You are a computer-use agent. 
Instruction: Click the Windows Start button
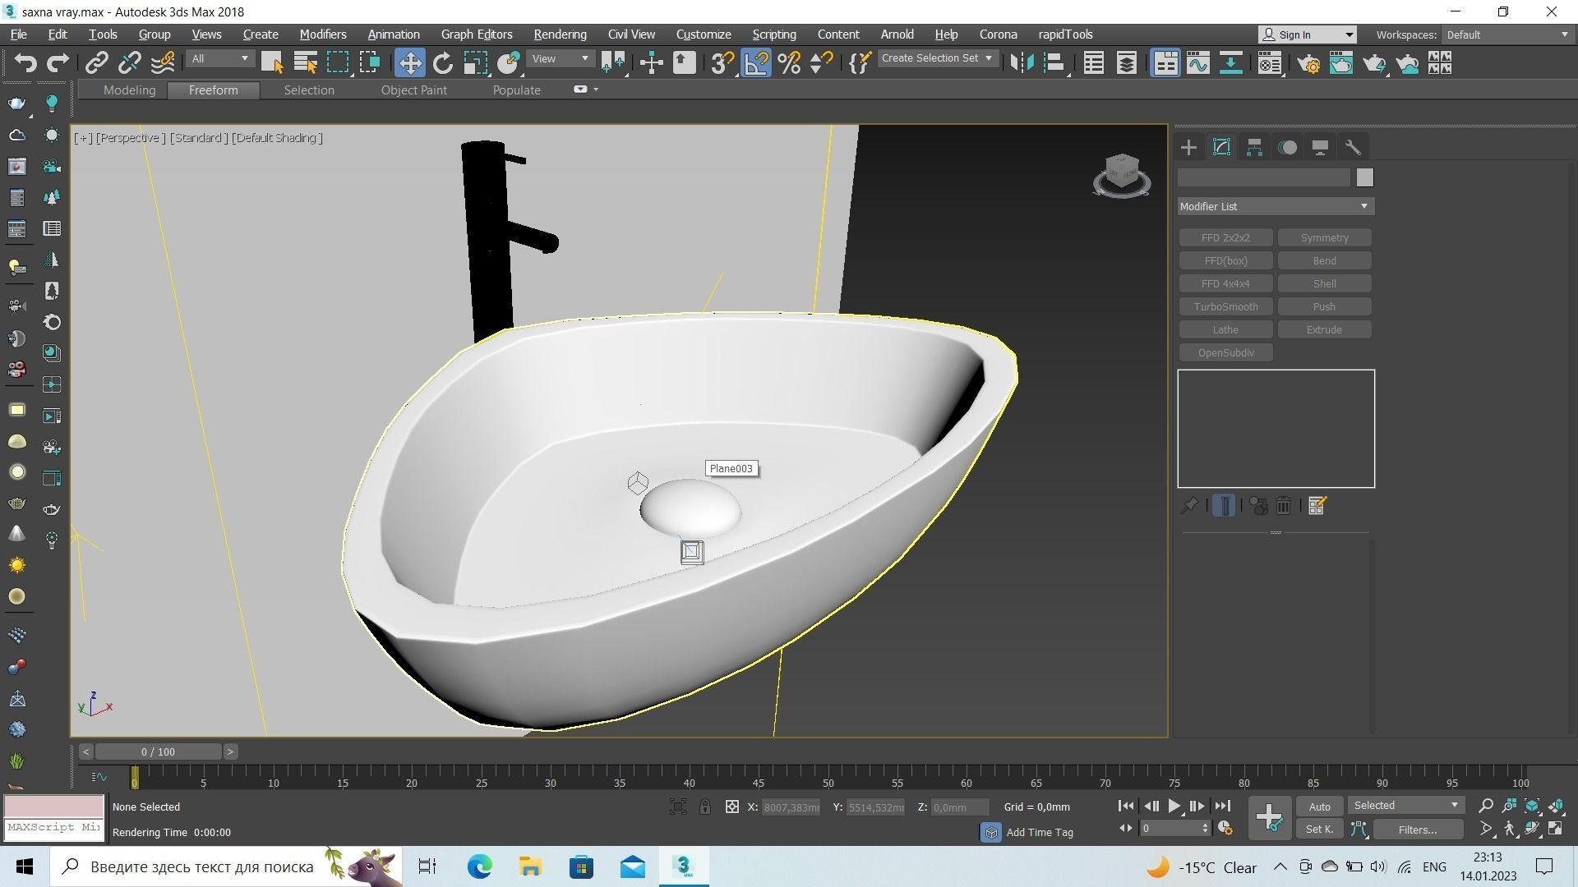25,866
